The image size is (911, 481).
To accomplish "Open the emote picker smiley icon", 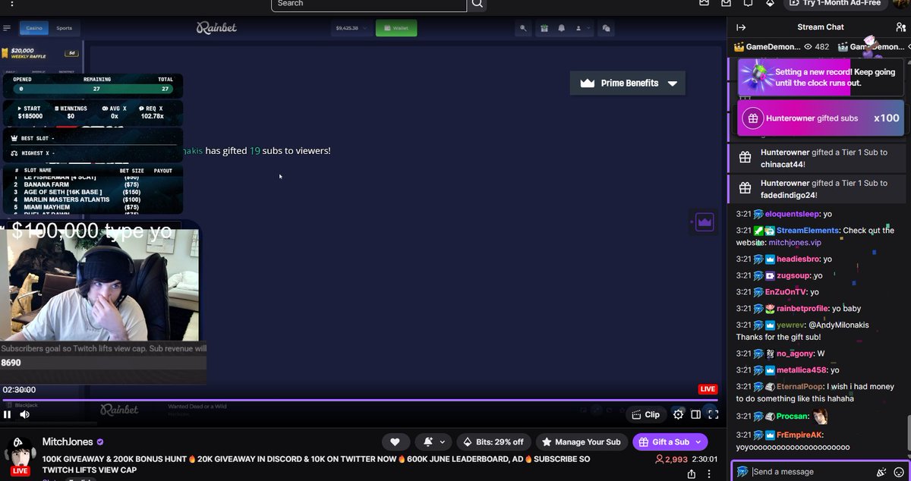I will (899, 472).
